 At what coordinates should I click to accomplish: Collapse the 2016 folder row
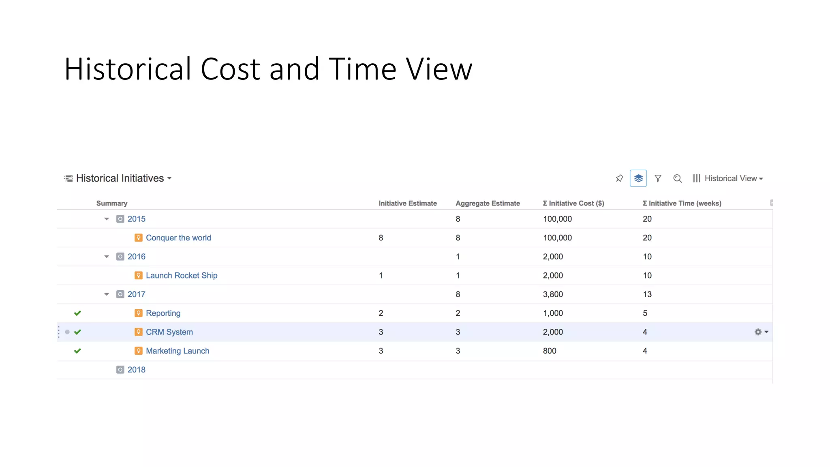coord(107,257)
